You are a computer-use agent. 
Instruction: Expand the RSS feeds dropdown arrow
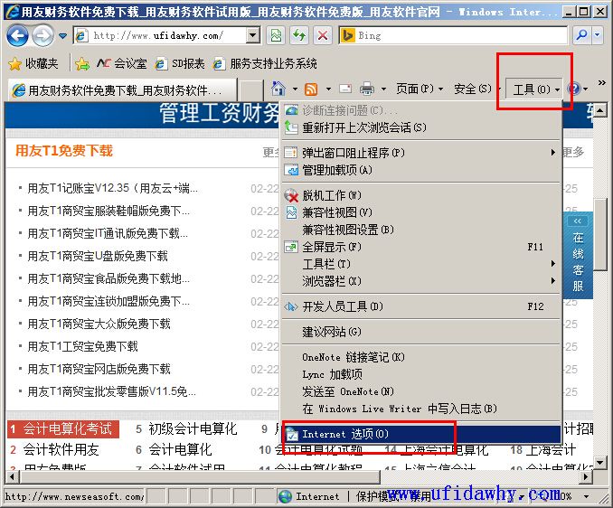coord(328,89)
